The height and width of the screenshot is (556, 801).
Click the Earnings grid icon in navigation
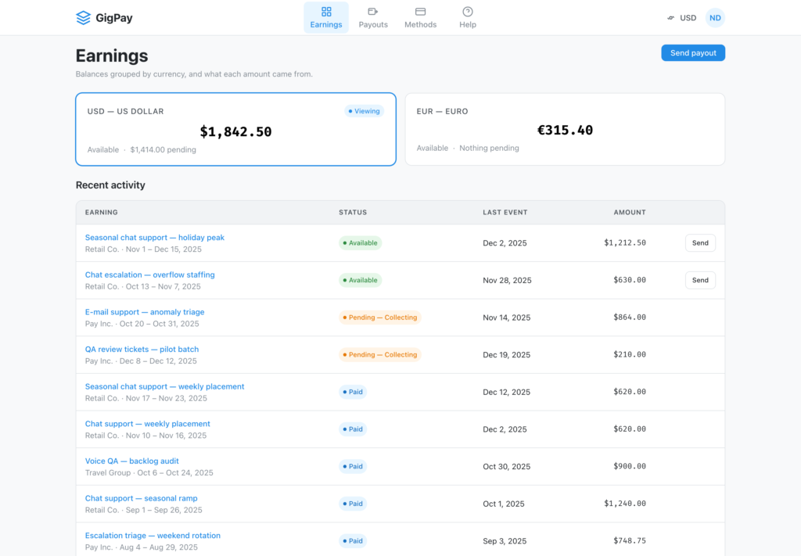pos(326,11)
